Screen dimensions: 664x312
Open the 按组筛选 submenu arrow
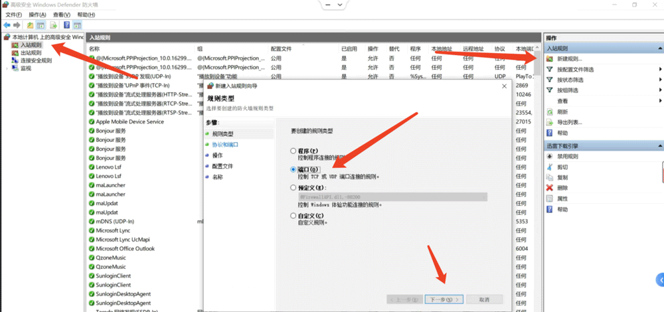point(660,90)
